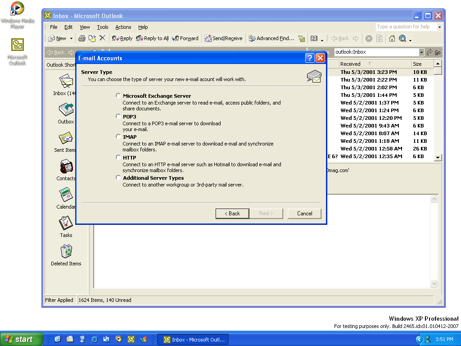461x346 pixels.
Task: Click the help question mark in dialog title
Action: pyautogui.click(x=309, y=58)
